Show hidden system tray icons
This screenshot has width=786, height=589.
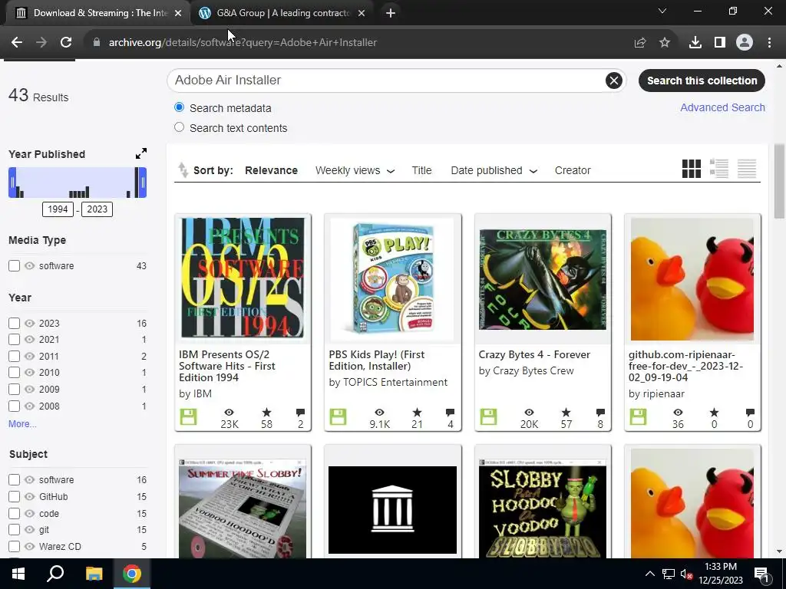pyautogui.click(x=649, y=574)
